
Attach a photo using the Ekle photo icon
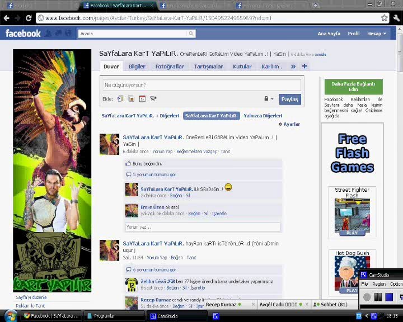pos(131,98)
